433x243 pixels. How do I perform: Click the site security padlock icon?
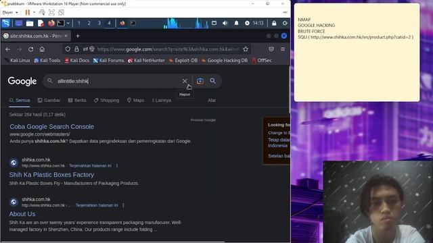[76, 49]
